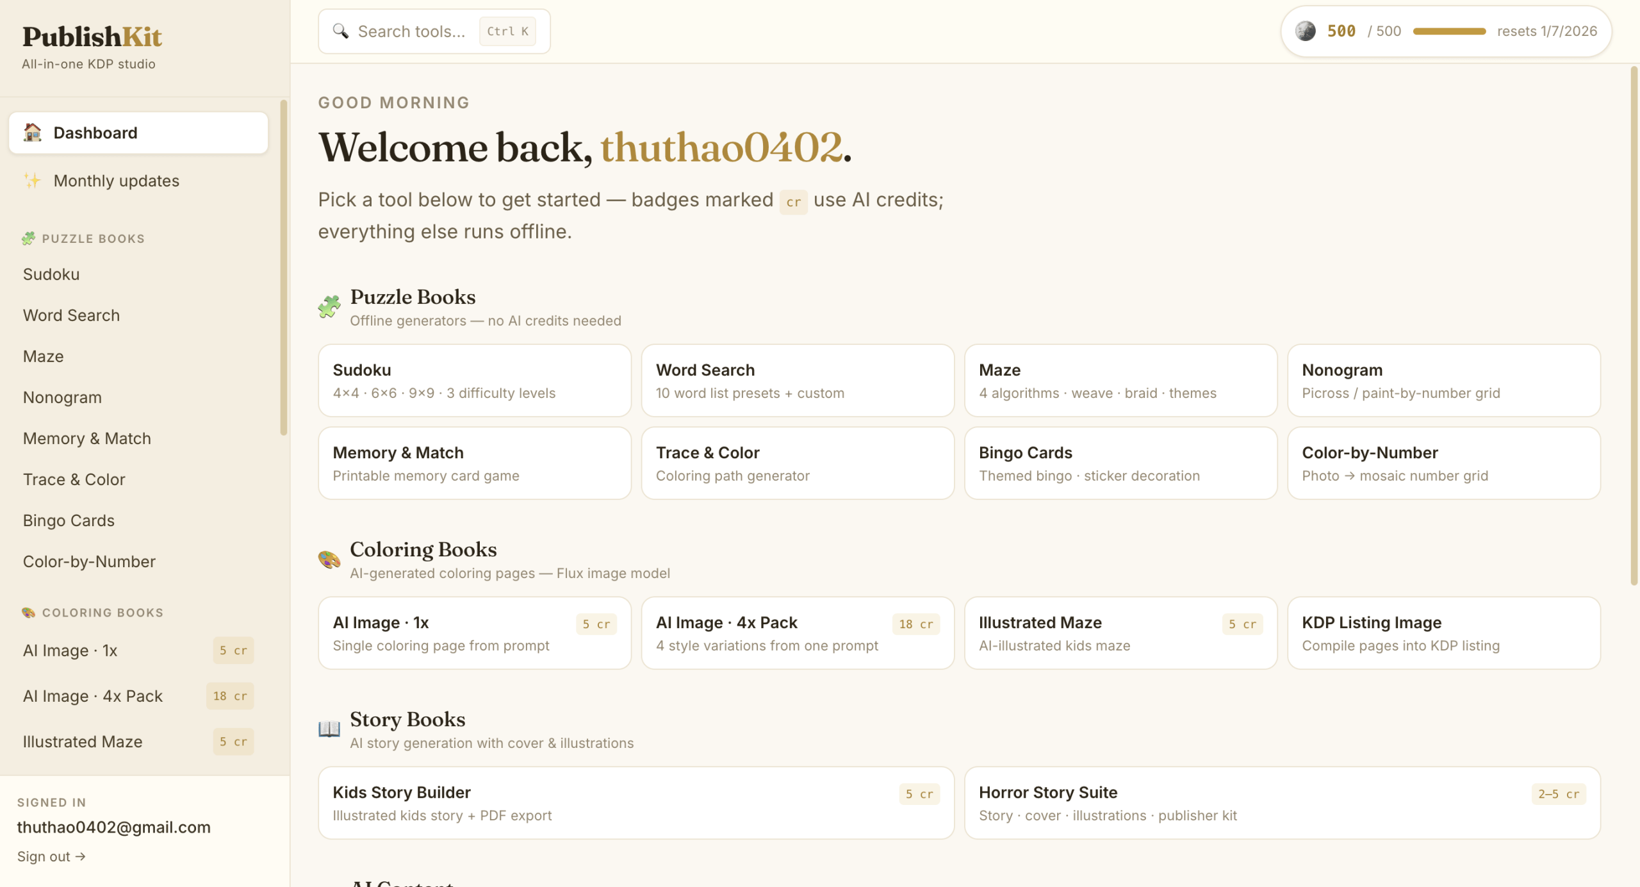The width and height of the screenshot is (1640, 887).
Task: Select Trace & Color in the sidebar
Action: (138, 479)
